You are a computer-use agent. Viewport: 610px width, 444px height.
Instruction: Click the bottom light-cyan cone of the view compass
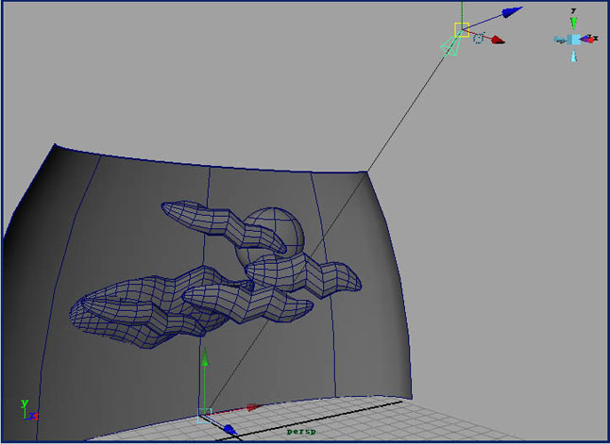click(x=573, y=57)
